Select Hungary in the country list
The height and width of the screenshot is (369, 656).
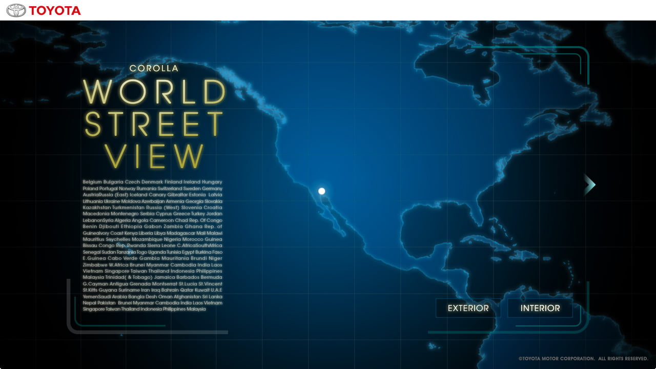pos(212,182)
